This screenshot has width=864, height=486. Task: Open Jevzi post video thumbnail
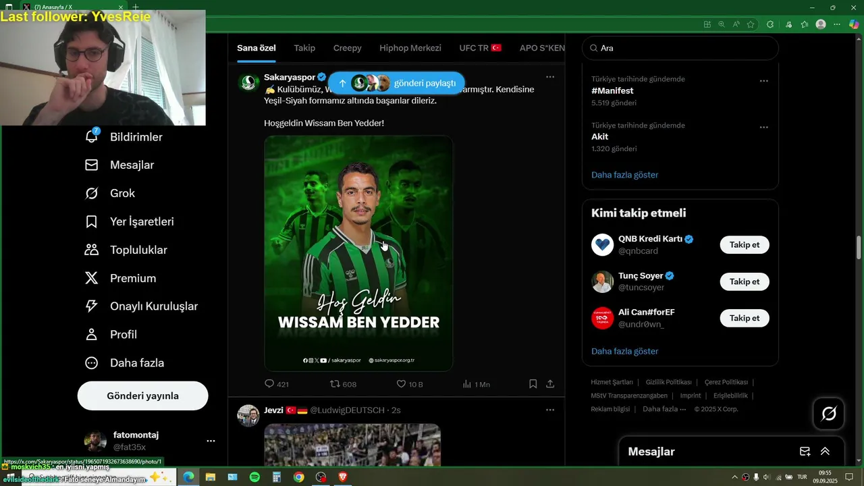[x=352, y=444]
